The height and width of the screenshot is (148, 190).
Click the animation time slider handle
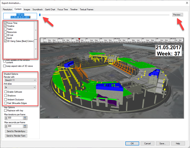[40, 15]
